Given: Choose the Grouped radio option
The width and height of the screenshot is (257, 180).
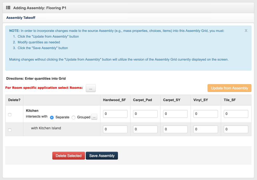Looking at the screenshot, I should tap(73, 117).
